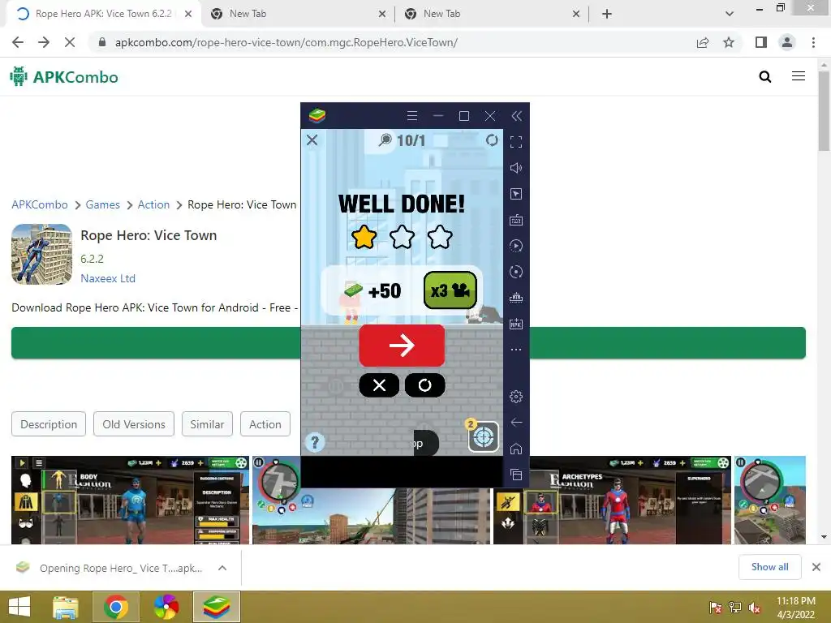Tap the red next-level arrow button
This screenshot has width=831, height=623.
[402, 346]
